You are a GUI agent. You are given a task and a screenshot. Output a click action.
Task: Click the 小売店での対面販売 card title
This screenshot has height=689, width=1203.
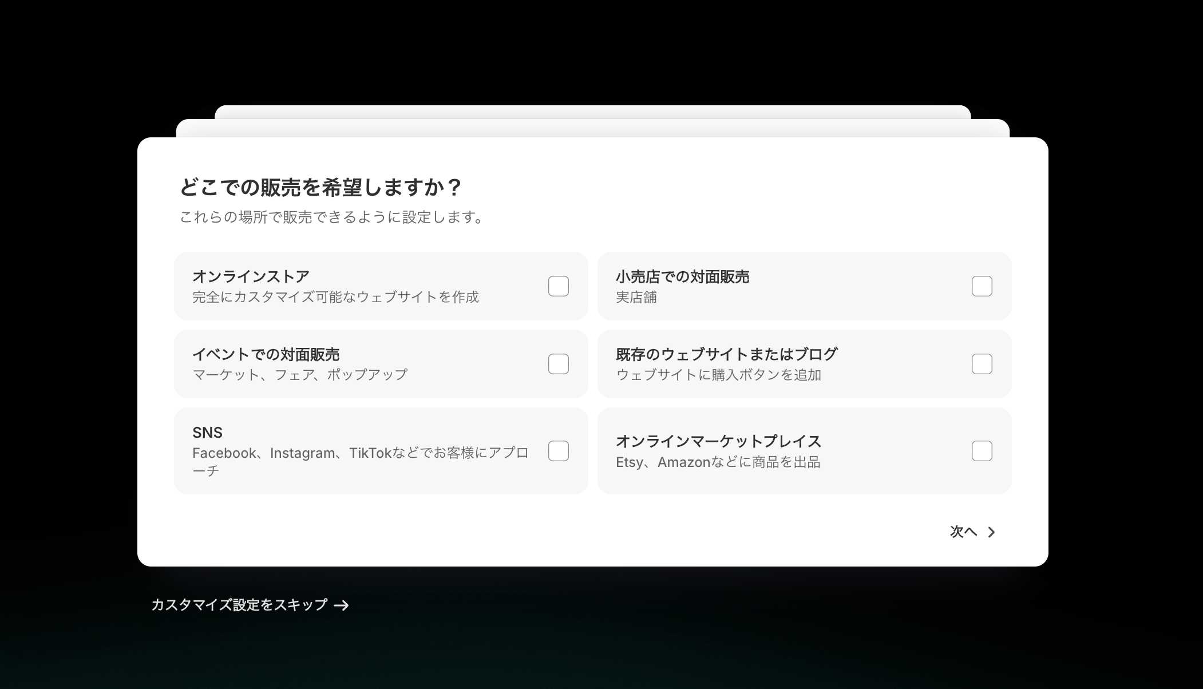click(682, 277)
